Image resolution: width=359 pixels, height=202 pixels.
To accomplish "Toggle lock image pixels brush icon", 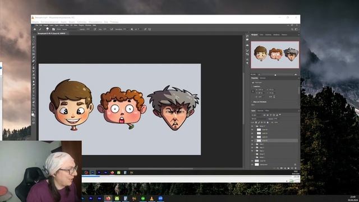I will click(259, 122).
